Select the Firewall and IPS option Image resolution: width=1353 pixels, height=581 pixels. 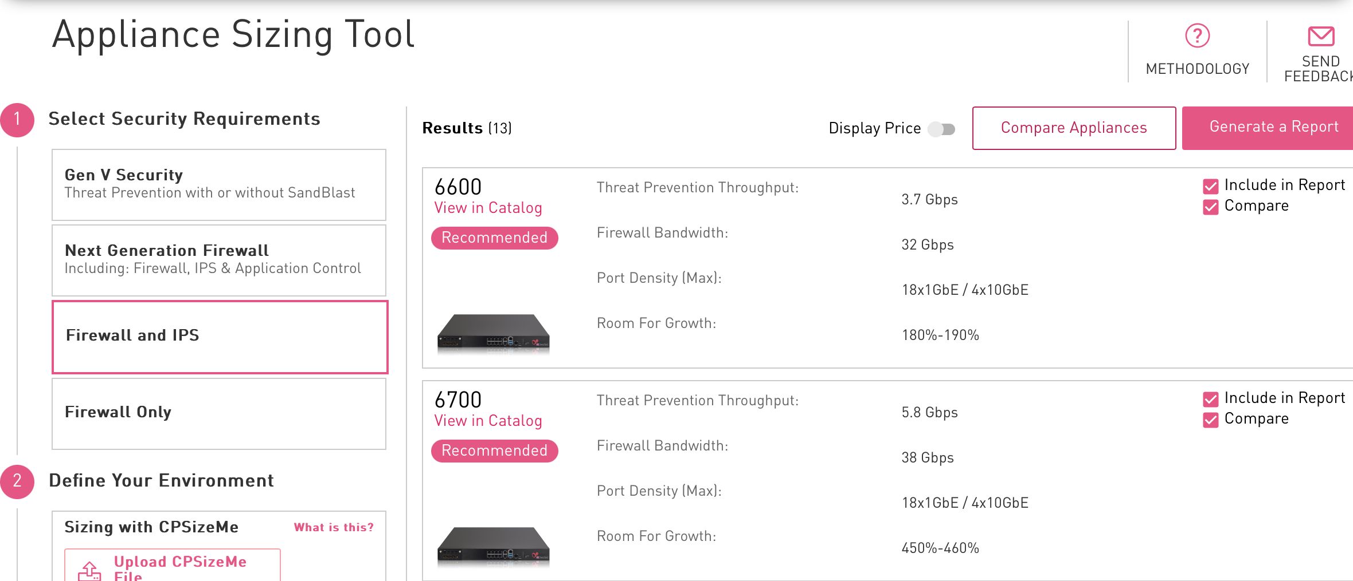(x=220, y=337)
